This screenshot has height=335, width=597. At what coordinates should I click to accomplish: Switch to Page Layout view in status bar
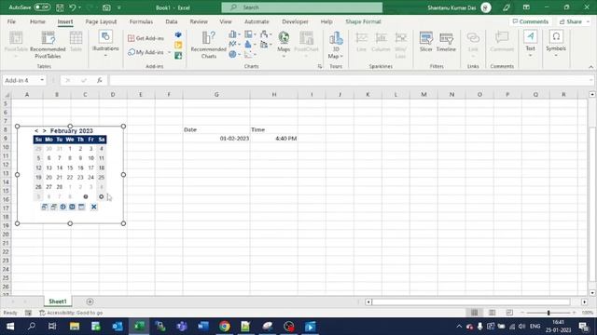(492, 313)
